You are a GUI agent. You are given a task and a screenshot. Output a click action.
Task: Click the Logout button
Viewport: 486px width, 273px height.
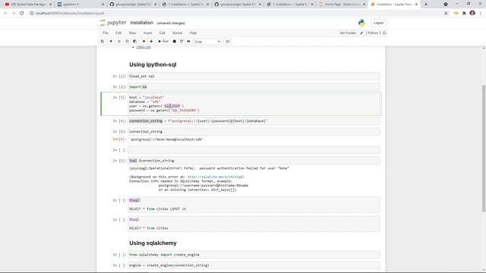coord(378,23)
